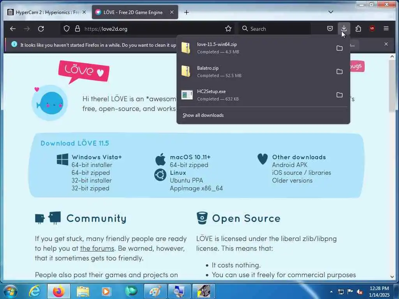Open the tracking protection shield icon
The height and width of the screenshot is (299, 399).
[66, 29]
